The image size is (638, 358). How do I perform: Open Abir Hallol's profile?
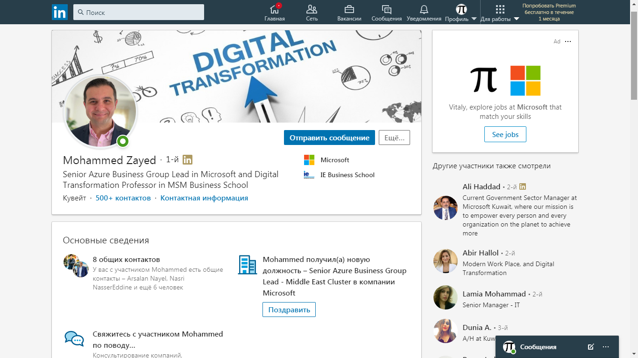point(481,253)
